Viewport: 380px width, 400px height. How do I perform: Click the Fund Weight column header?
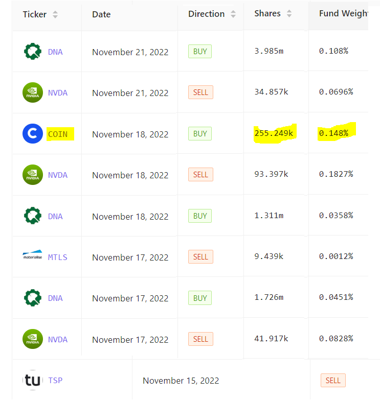pos(344,13)
